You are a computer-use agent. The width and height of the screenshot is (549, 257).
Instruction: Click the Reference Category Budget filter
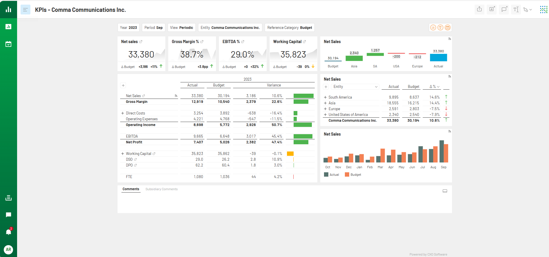coord(289,27)
